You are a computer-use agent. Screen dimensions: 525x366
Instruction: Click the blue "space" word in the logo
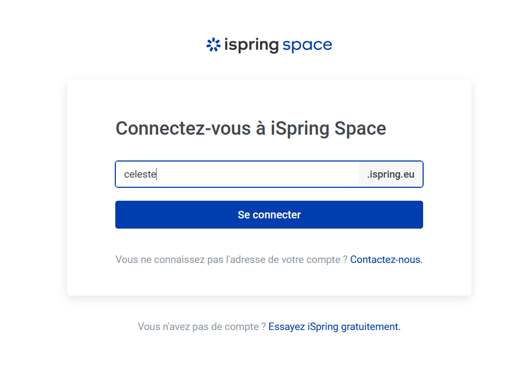(x=307, y=46)
